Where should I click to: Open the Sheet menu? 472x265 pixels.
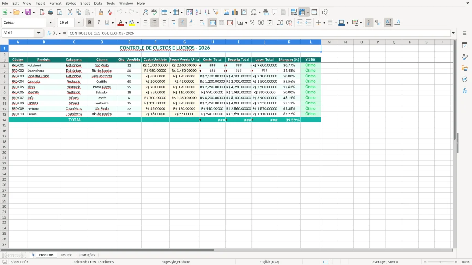pos(85,3)
